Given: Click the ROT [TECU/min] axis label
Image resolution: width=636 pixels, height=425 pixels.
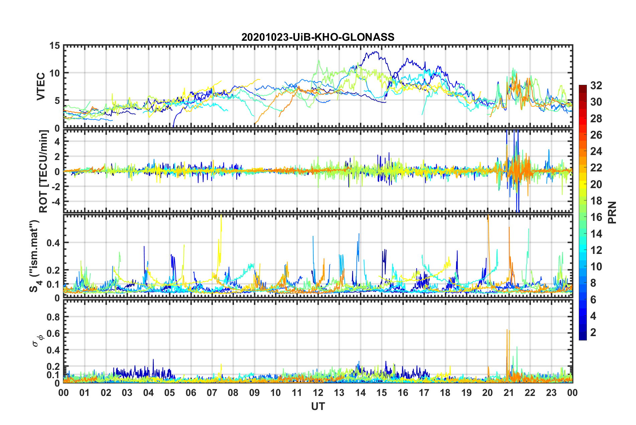Looking at the screenshot, I should [43, 171].
